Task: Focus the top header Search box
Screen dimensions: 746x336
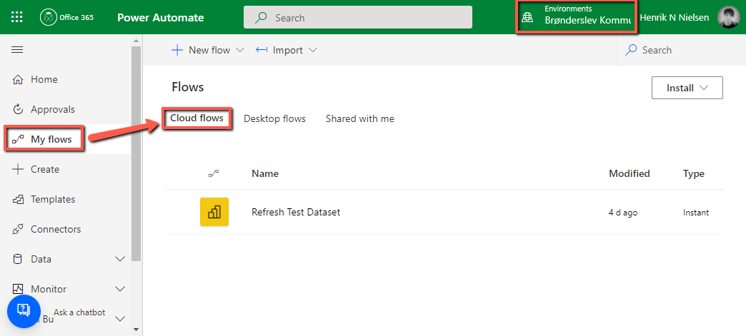Action: coord(358,18)
